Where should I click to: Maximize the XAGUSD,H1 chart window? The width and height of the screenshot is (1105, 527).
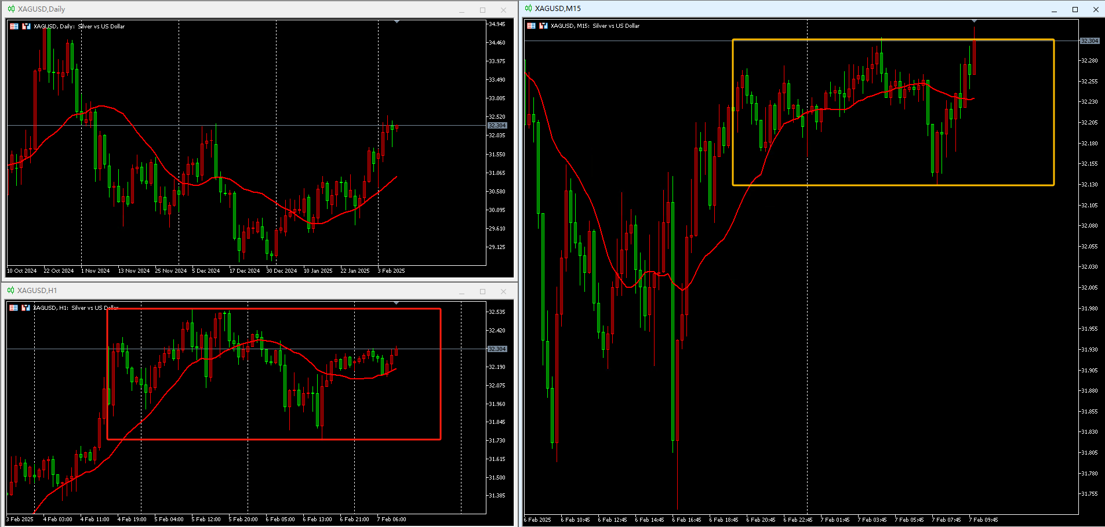(482, 291)
